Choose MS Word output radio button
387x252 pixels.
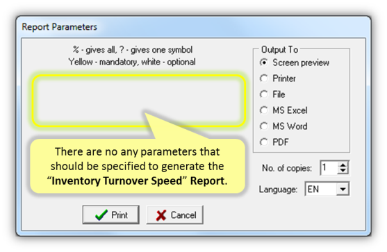(x=264, y=126)
